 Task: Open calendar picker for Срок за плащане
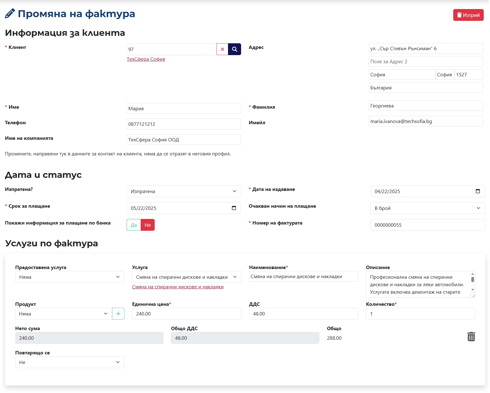point(234,208)
